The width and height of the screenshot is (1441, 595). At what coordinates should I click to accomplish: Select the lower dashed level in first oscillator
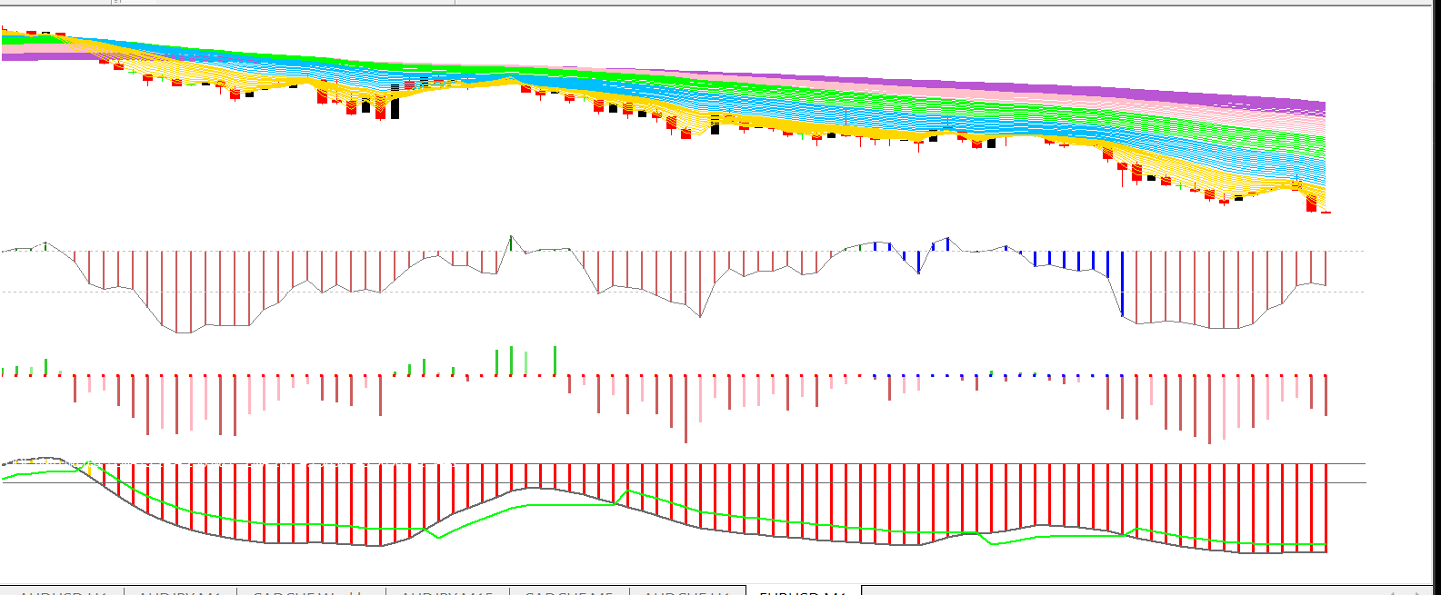pyautogui.click(x=1346, y=292)
